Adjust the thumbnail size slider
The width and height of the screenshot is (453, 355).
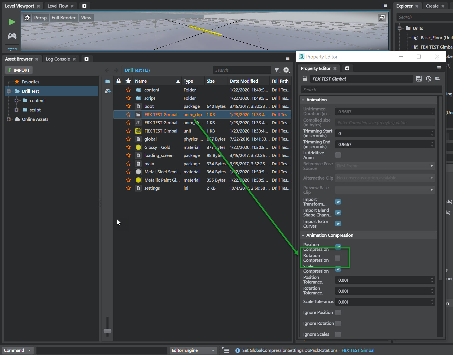(x=107, y=331)
